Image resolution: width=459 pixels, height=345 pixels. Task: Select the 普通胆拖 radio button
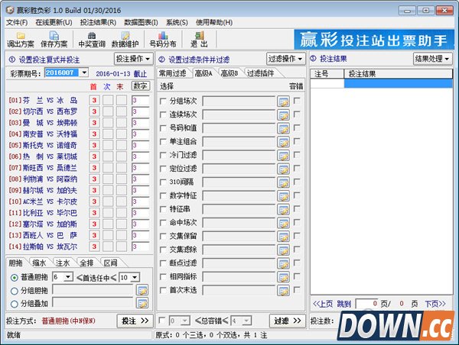pos(14,278)
